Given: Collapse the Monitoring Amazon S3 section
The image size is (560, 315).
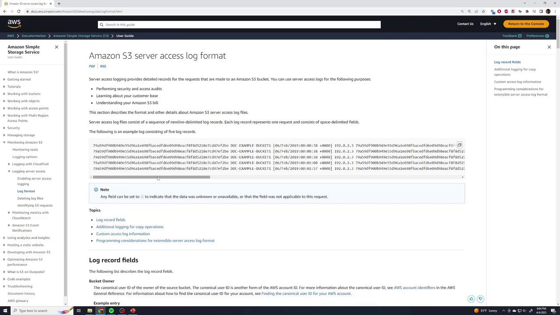Looking at the screenshot, I should pyautogui.click(x=4, y=143).
